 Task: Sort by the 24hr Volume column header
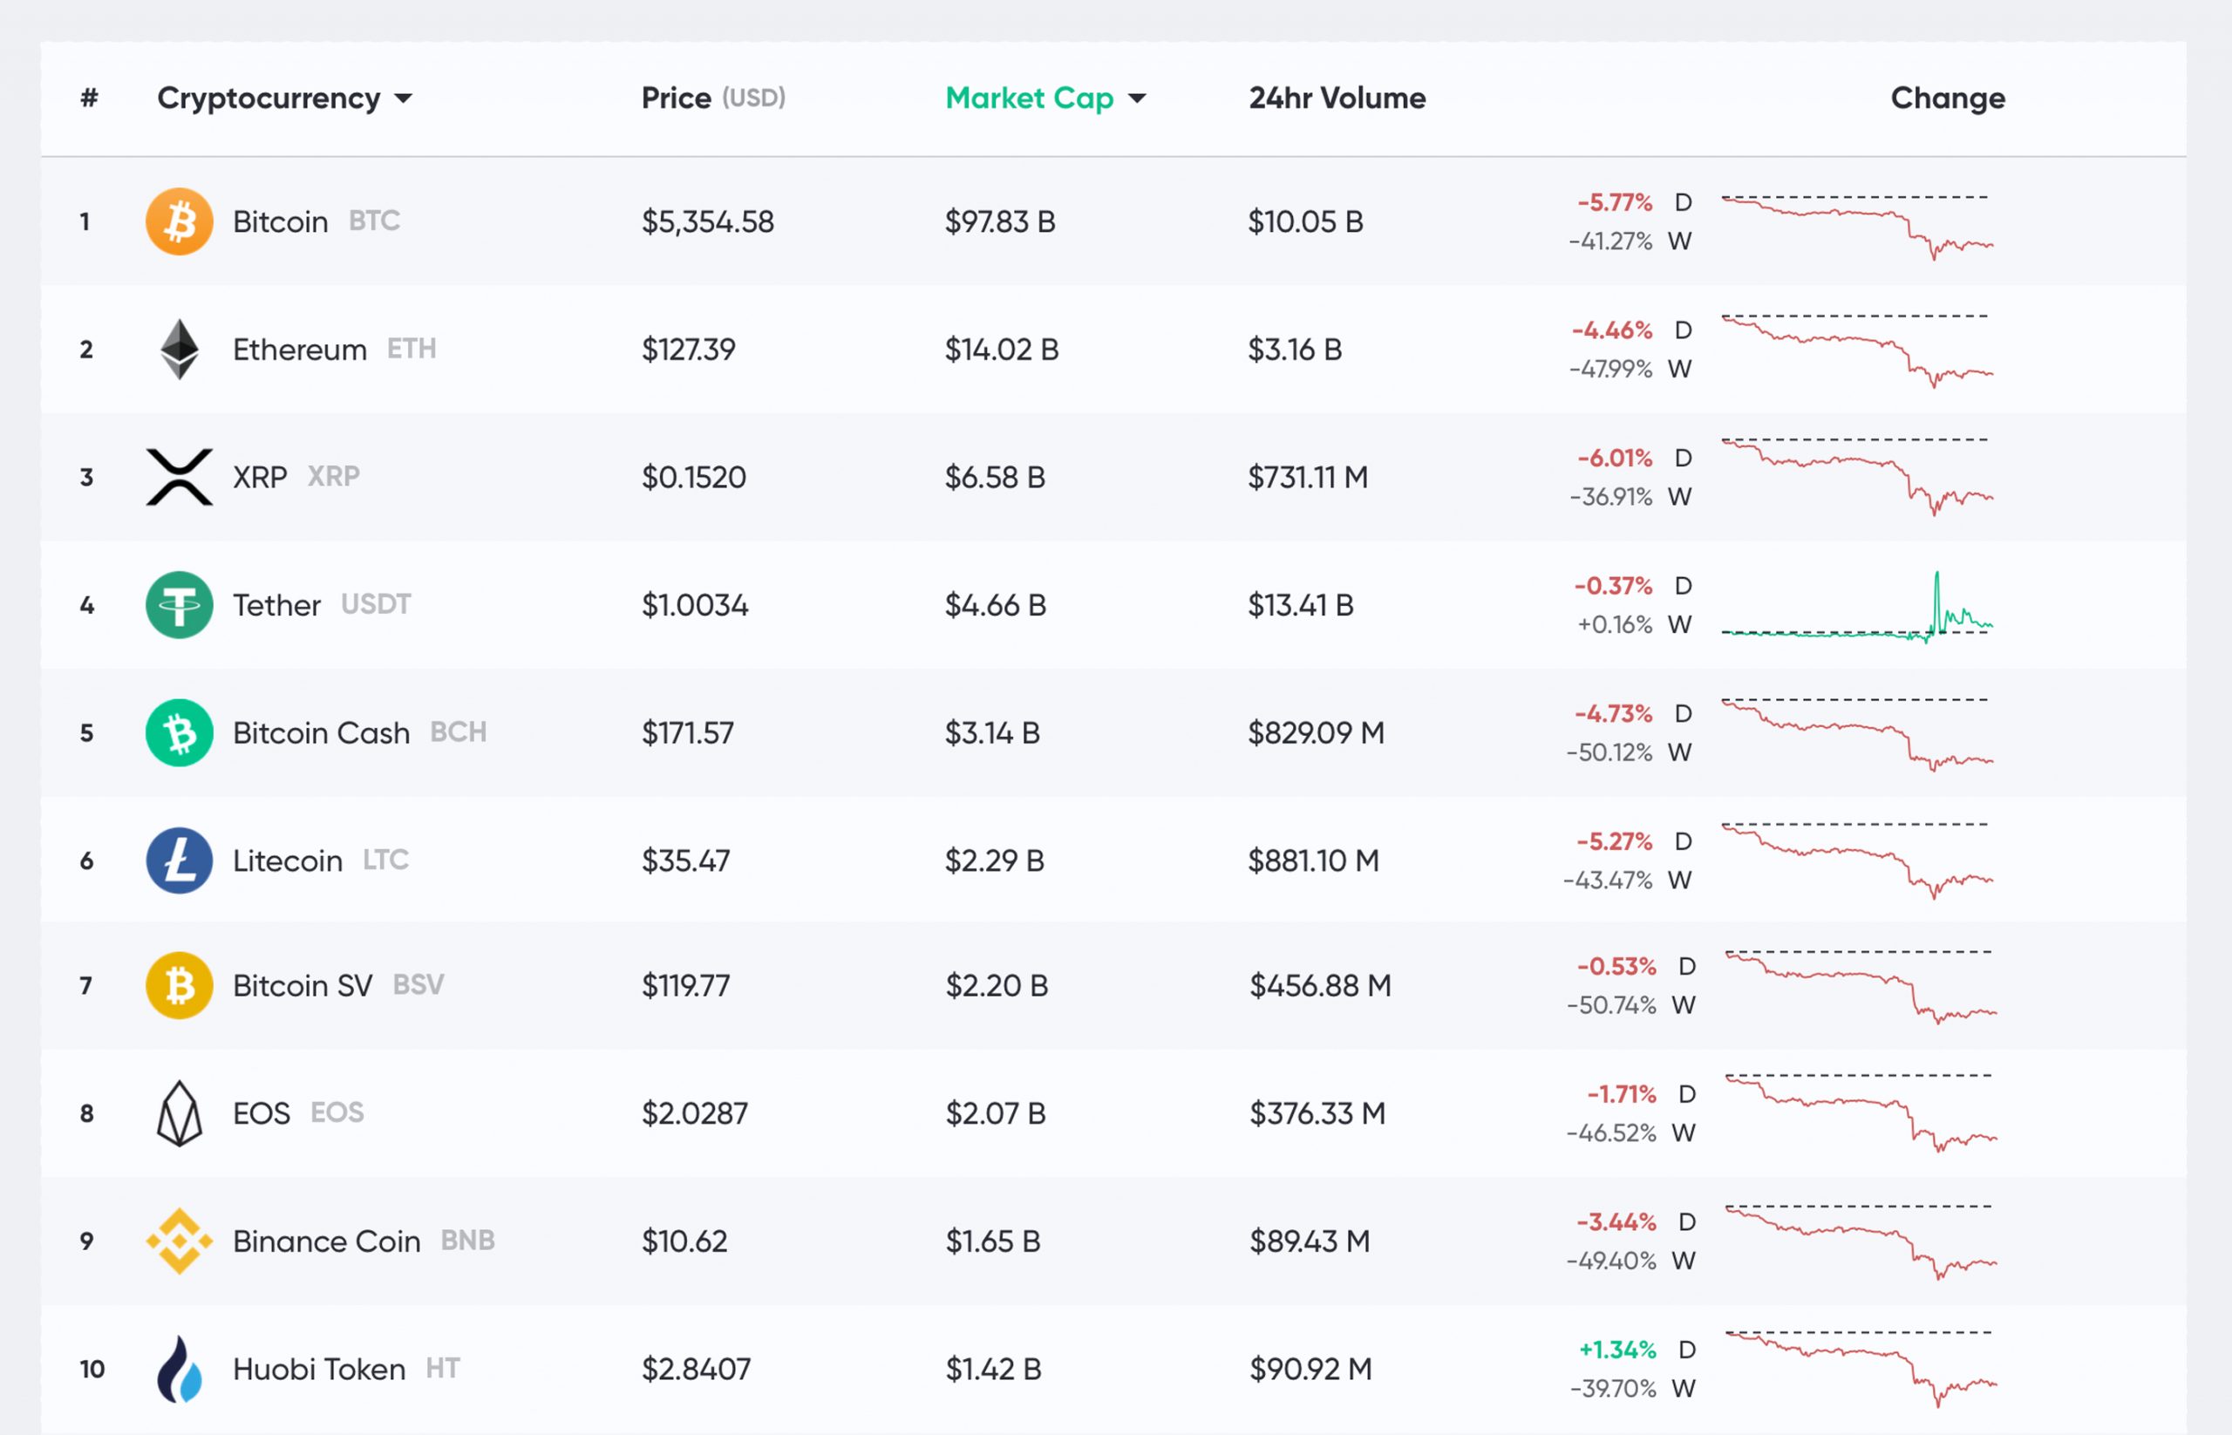pos(1337,98)
